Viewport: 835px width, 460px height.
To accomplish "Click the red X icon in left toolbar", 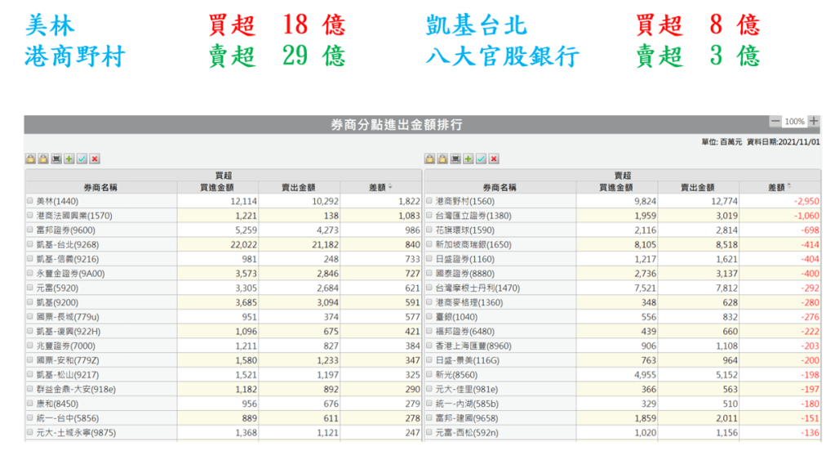I will click(95, 159).
